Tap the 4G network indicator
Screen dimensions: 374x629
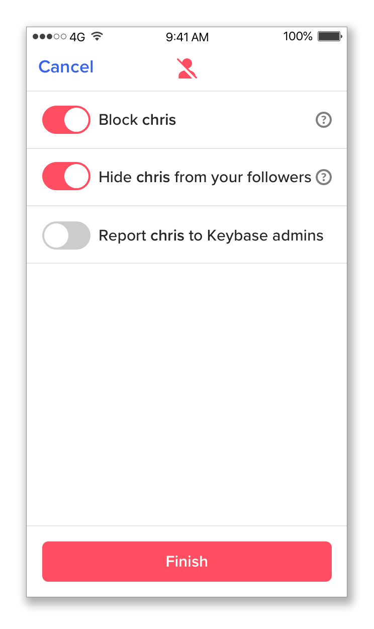pos(77,37)
